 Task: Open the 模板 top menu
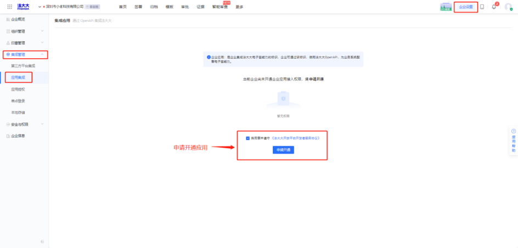tap(170, 7)
